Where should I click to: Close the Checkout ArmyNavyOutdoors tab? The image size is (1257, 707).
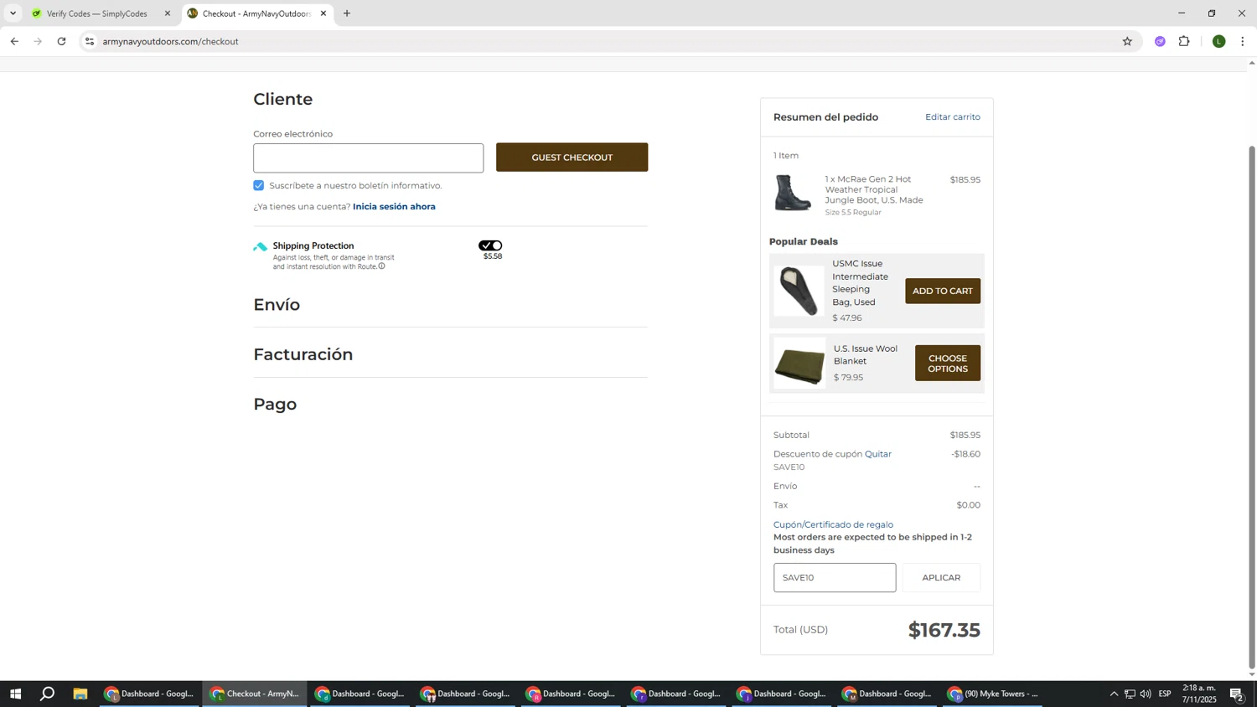[x=323, y=13]
